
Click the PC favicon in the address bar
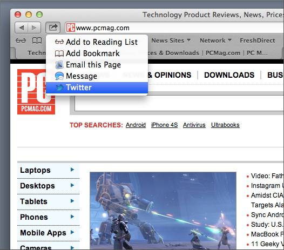[70, 28]
